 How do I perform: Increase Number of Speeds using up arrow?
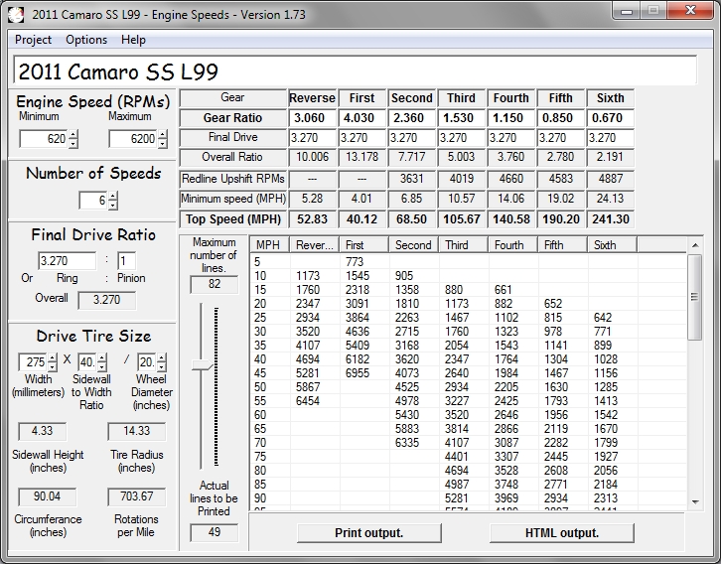pos(112,196)
